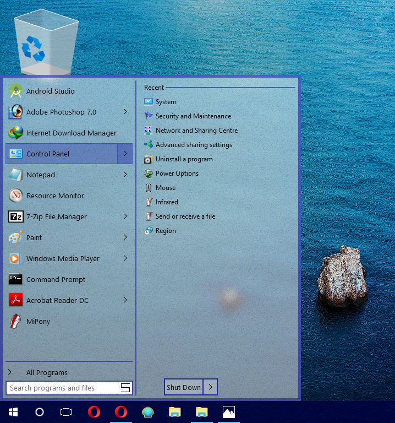This screenshot has height=423, width=395.
Task: Open Task View on taskbar
Action: (66, 412)
